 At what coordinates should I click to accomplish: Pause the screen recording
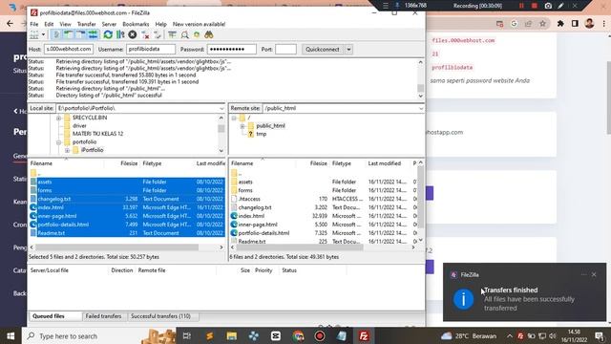521,6
